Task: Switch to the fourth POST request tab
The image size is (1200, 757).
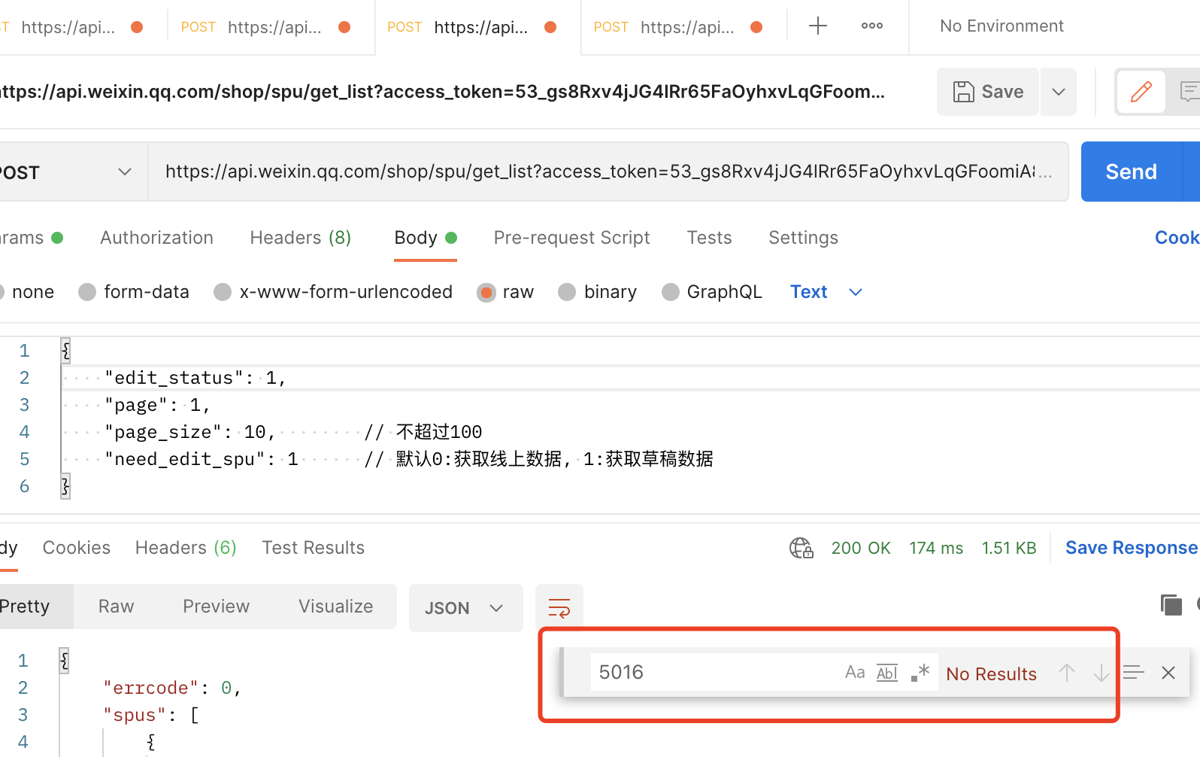Action: (x=683, y=27)
